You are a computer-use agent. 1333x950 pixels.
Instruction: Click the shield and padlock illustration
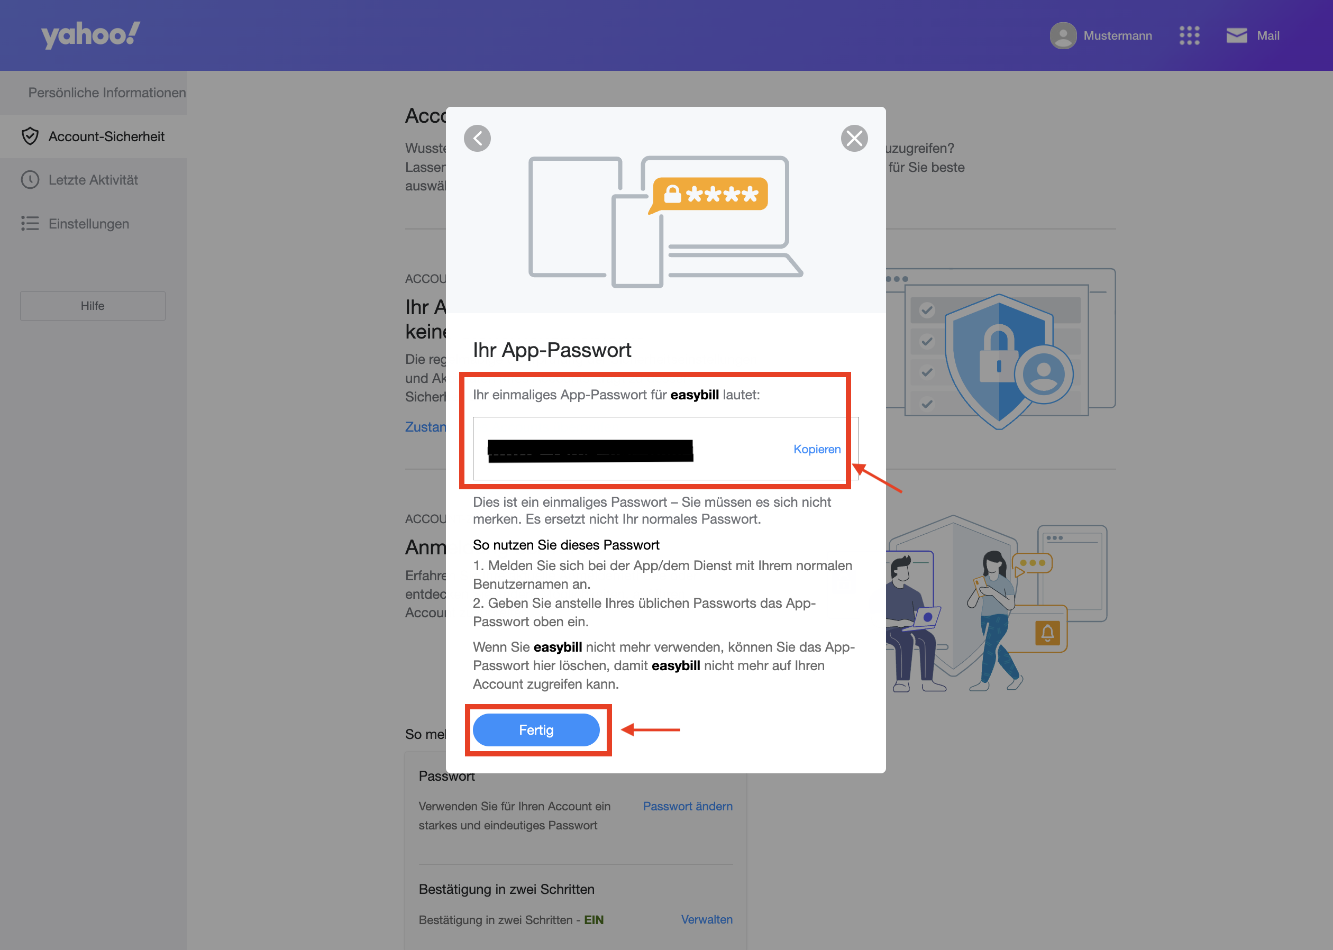1000,350
